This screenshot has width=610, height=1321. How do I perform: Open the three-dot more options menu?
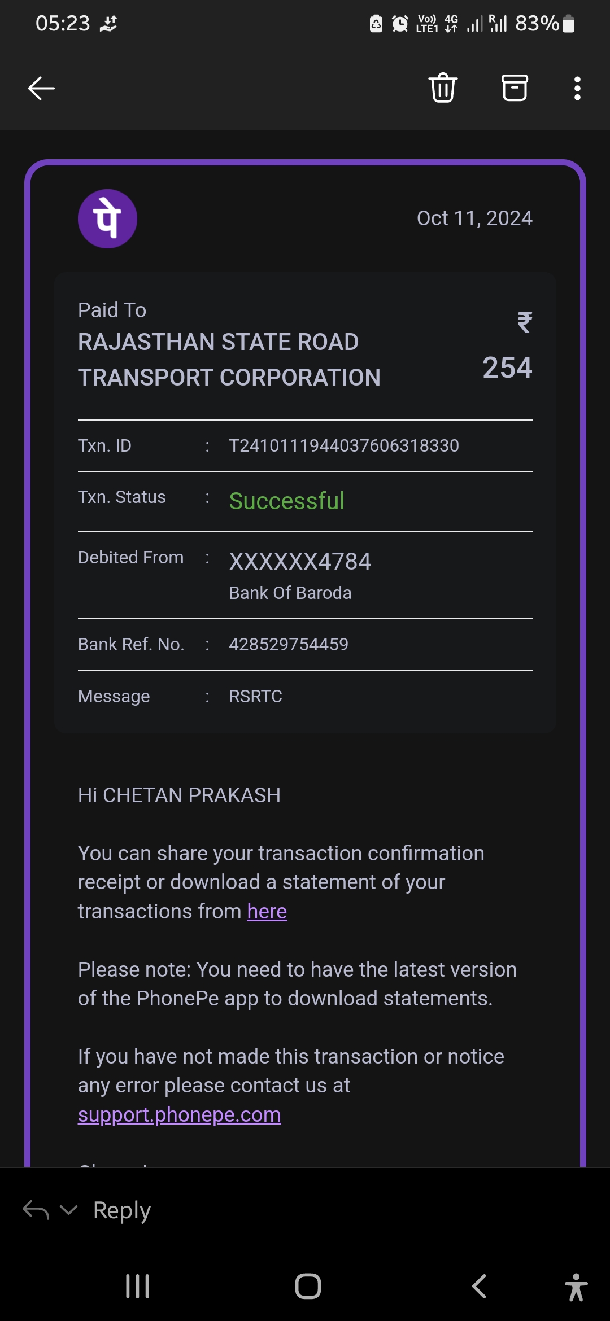tap(577, 89)
